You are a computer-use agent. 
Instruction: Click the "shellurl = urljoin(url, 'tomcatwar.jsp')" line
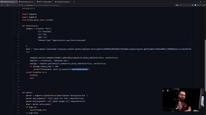pyautogui.click(x=49, y=61)
